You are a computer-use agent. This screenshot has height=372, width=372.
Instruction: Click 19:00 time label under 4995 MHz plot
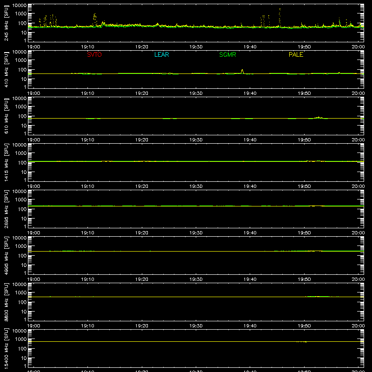point(33,279)
